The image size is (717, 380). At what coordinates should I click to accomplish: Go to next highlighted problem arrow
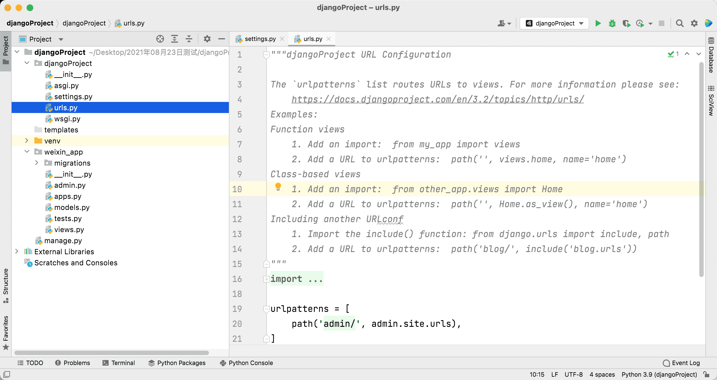tap(699, 54)
